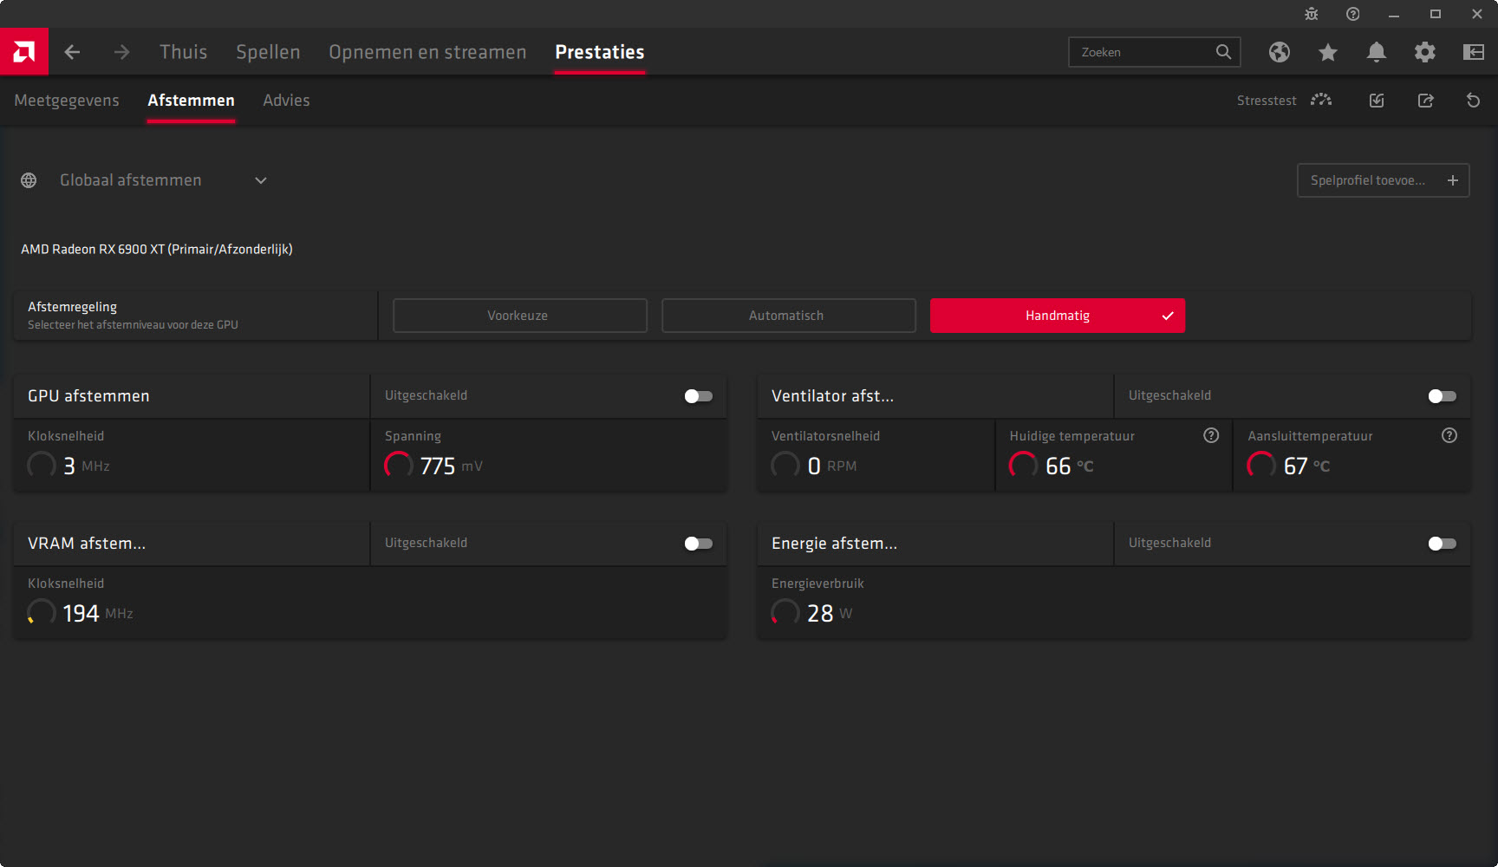
Task: Open the help question mark in title bar
Action: (1353, 14)
